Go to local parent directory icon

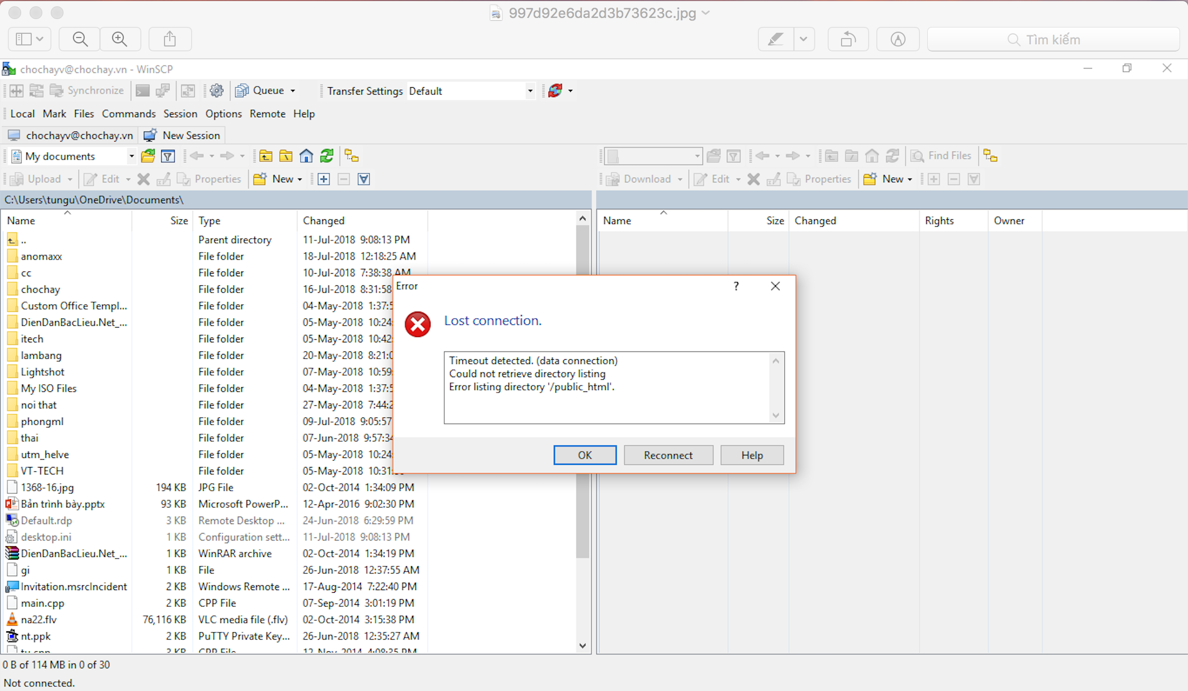[266, 156]
